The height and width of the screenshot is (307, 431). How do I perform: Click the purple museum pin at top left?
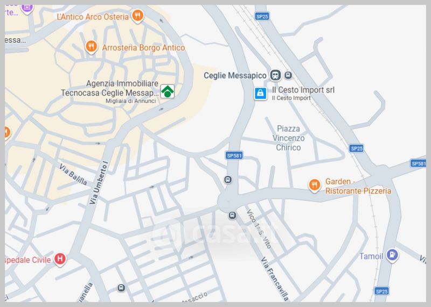[x=27, y=8]
